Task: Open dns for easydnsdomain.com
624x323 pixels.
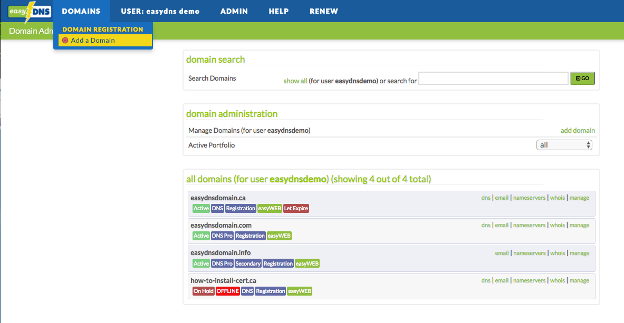Action: tap(486, 225)
